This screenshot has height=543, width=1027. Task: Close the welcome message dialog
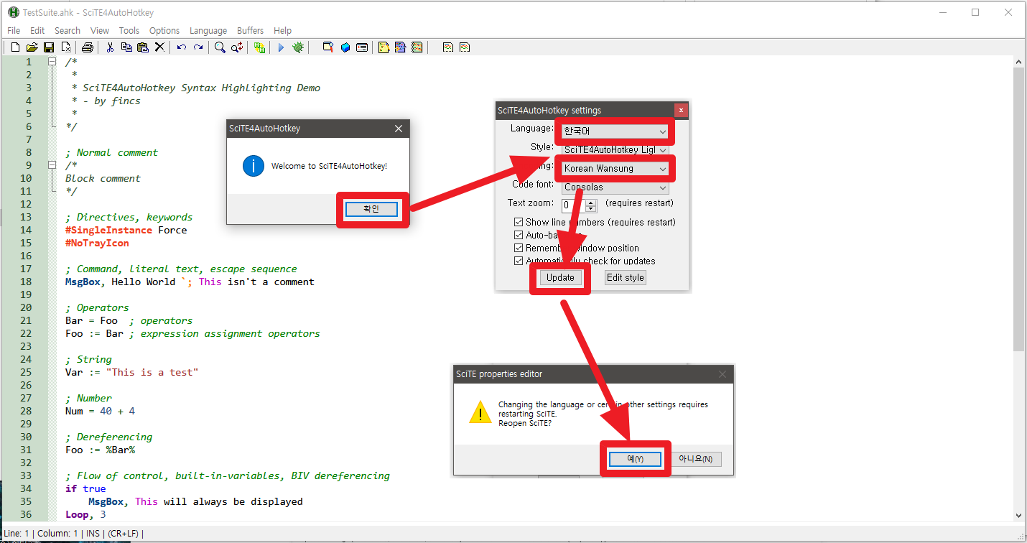click(399, 129)
